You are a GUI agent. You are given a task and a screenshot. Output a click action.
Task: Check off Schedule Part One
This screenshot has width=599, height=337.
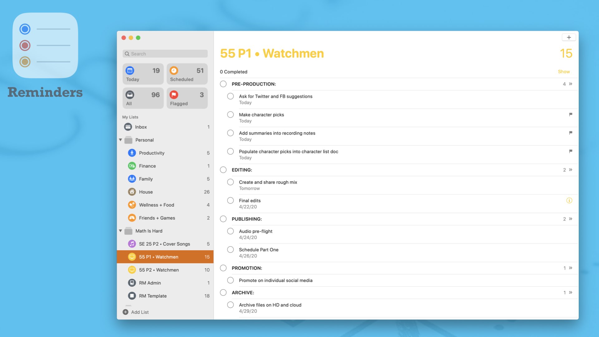coord(230,250)
